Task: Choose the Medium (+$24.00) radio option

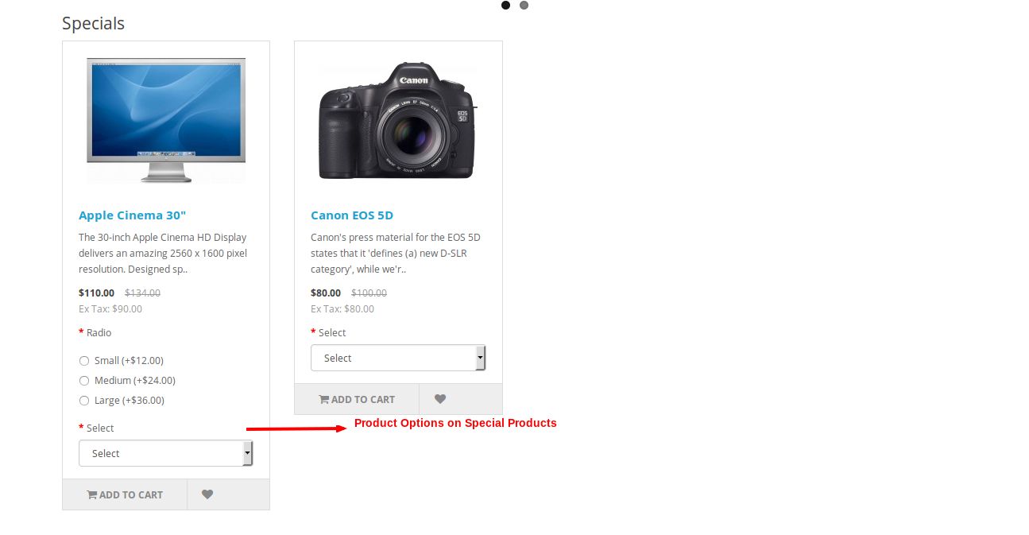Action: pyautogui.click(x=84, y=381)
